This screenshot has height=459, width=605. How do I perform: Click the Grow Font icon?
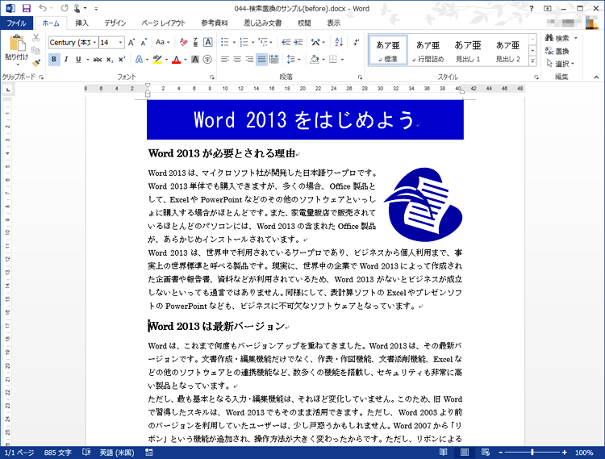point(131,43)
